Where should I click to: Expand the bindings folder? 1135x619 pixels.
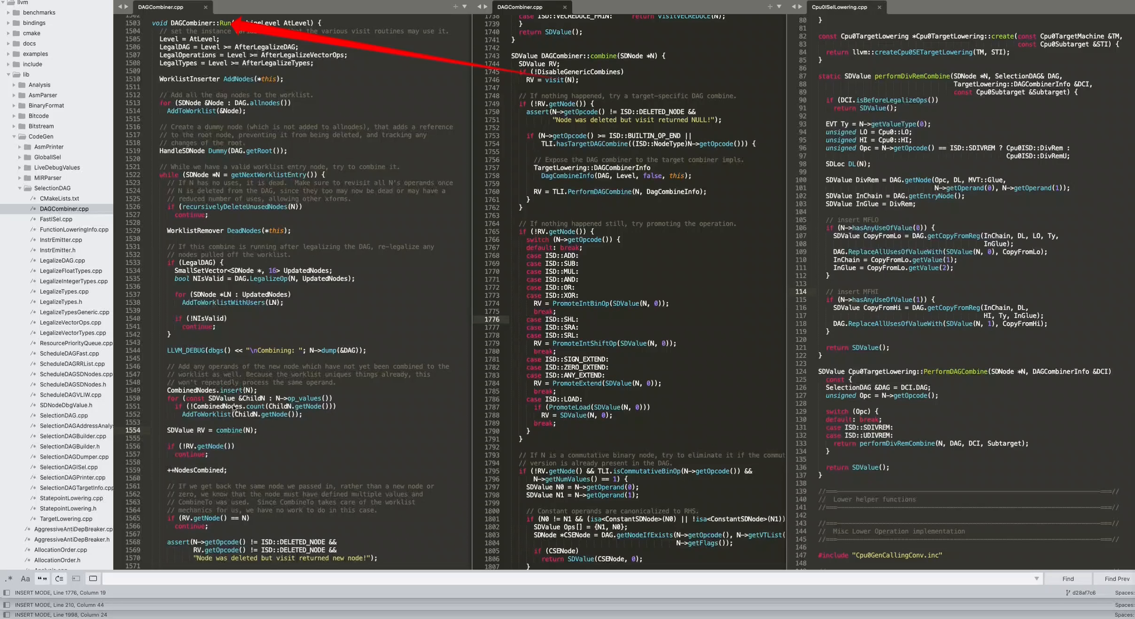coord(8,23)
